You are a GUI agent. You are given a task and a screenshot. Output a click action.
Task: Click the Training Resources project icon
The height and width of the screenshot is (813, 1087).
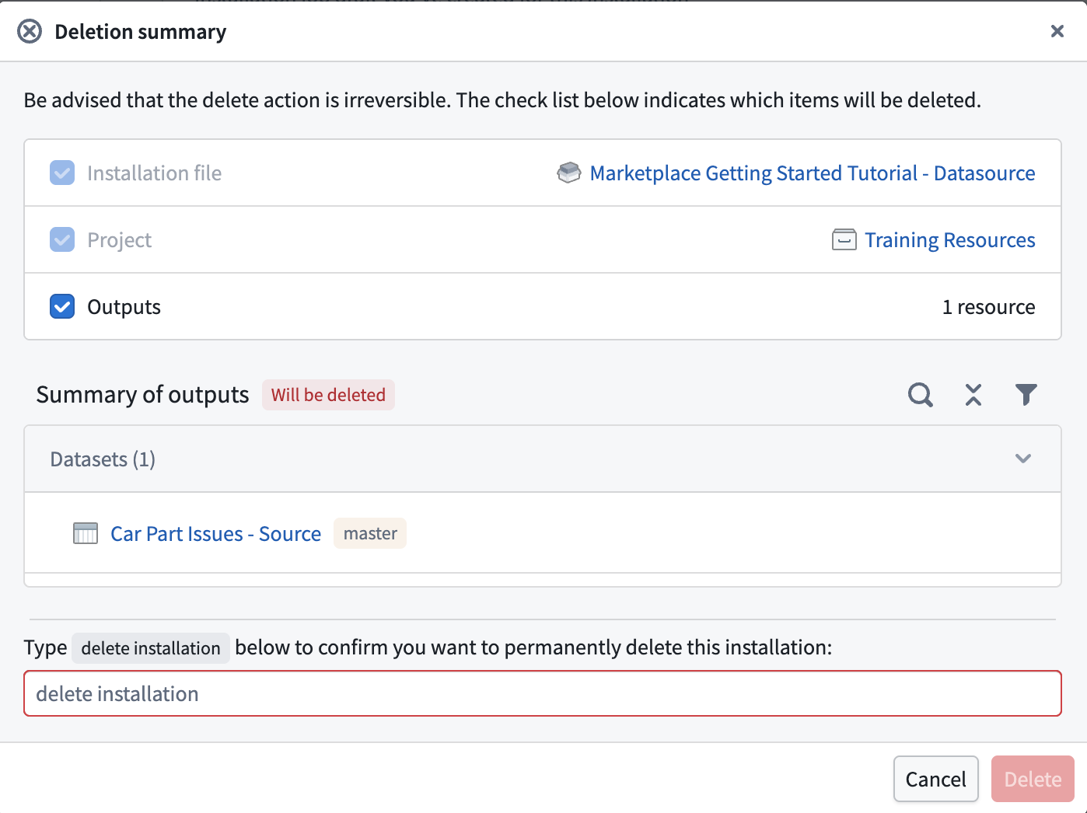(844, 239)
